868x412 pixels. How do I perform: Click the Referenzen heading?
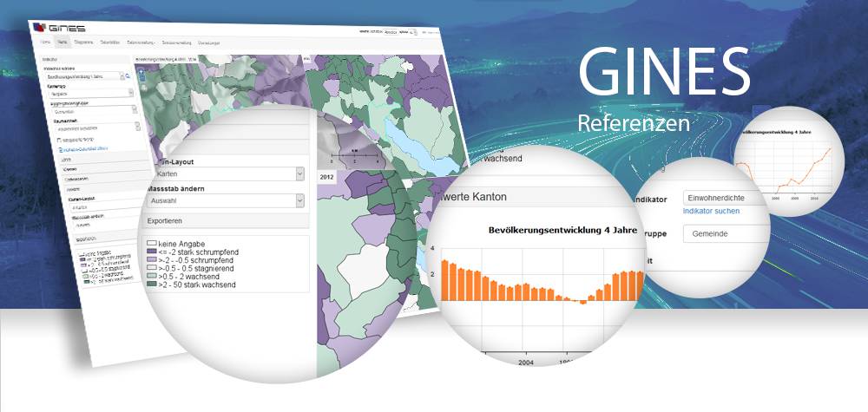(634, 124)
